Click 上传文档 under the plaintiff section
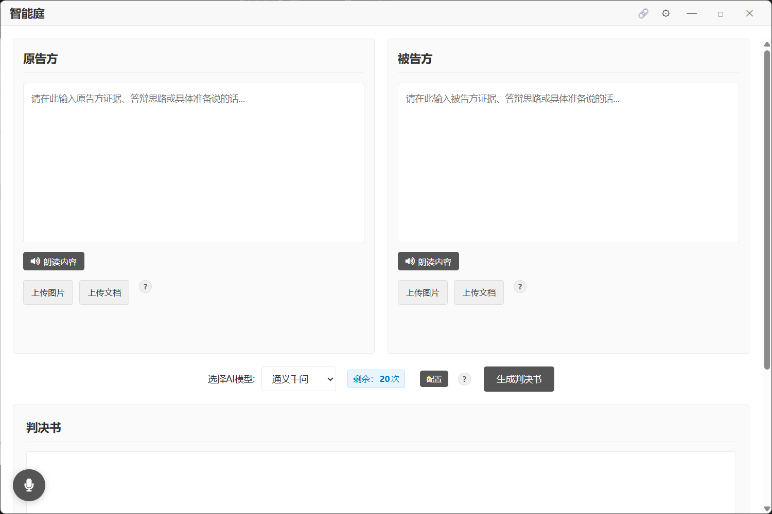This screenshot has width=772, height=514. (104, 292)
